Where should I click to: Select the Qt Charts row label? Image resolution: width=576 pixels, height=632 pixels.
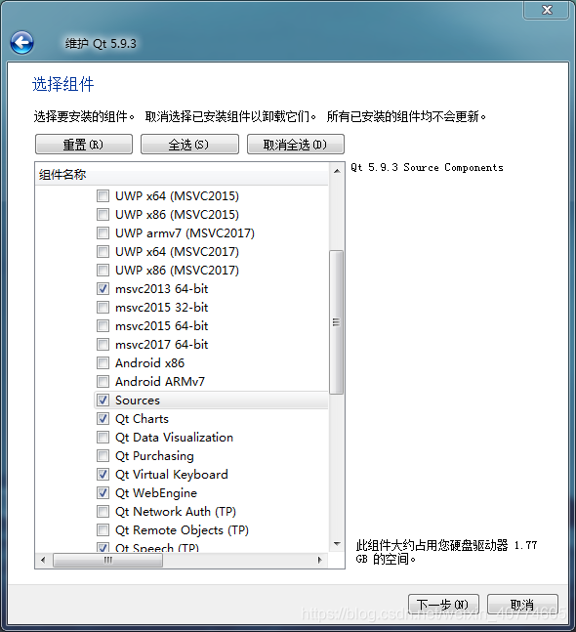click(x=142, y=419)
